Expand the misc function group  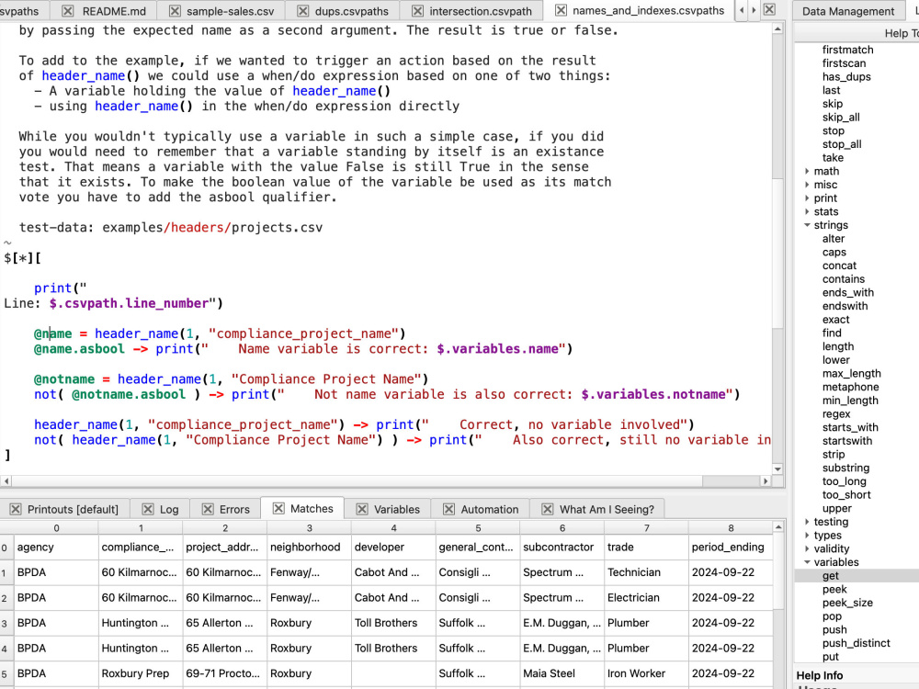click(x=807, y=185)
